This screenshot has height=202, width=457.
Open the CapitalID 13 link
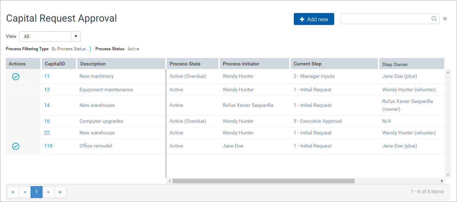[x=47, y=90]
